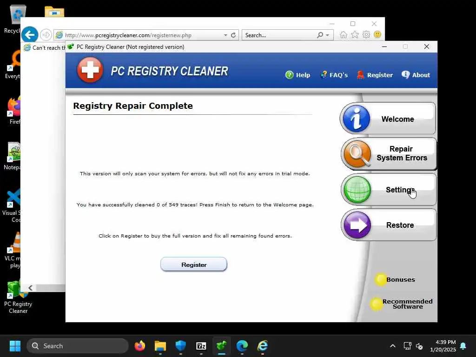Open Microsoft Edge from the taskbar

tap(242, 346)
